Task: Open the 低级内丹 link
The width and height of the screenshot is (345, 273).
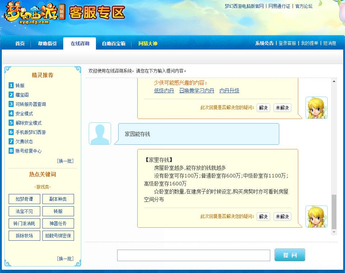Action: pos(164,91)
